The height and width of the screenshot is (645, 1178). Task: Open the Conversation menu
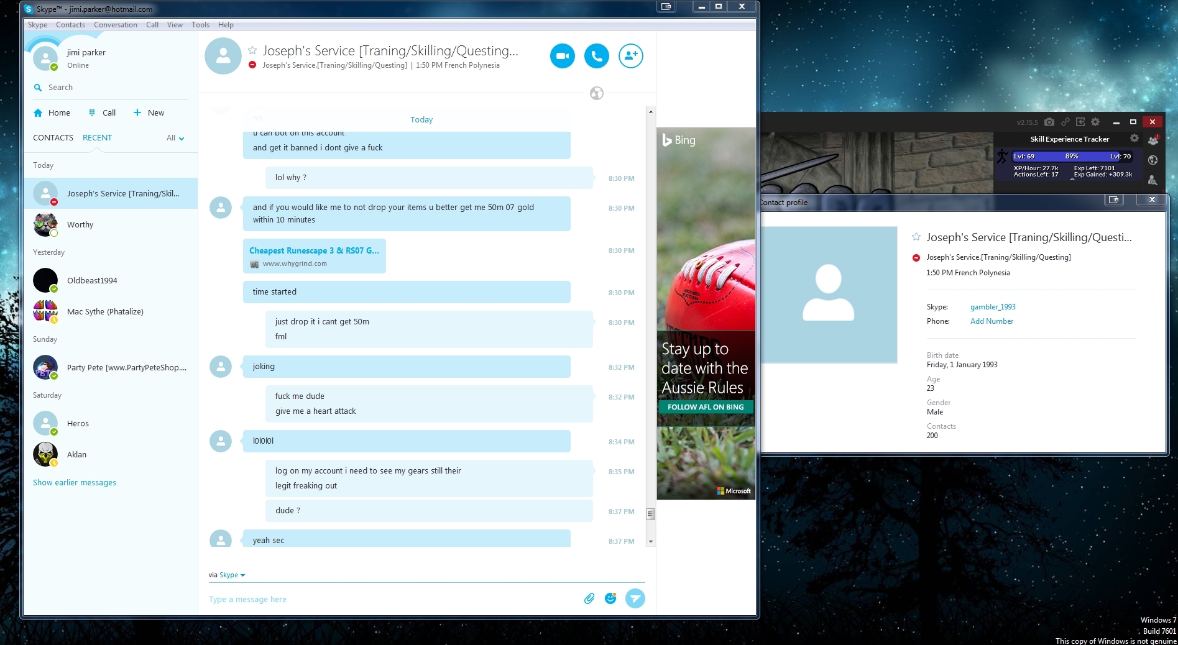point(116,25)
